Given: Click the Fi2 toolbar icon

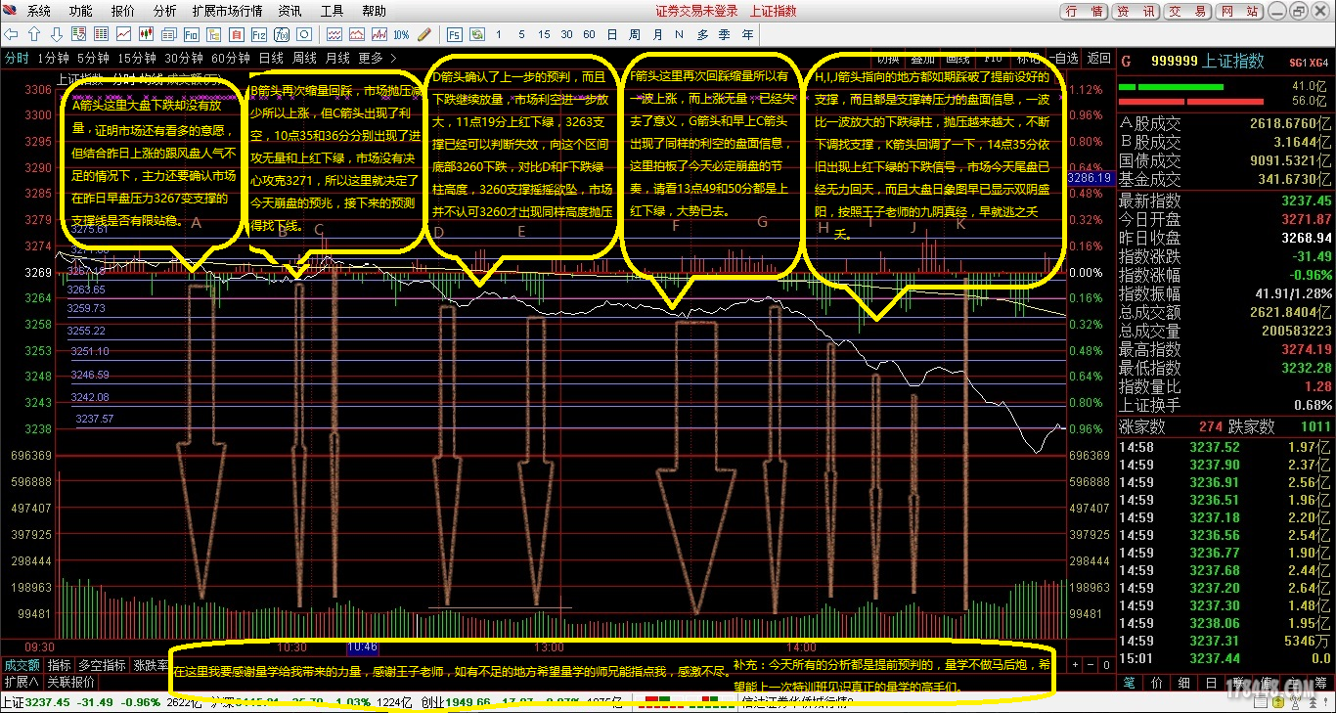Looking at the screenshot, I should (258, 34).
